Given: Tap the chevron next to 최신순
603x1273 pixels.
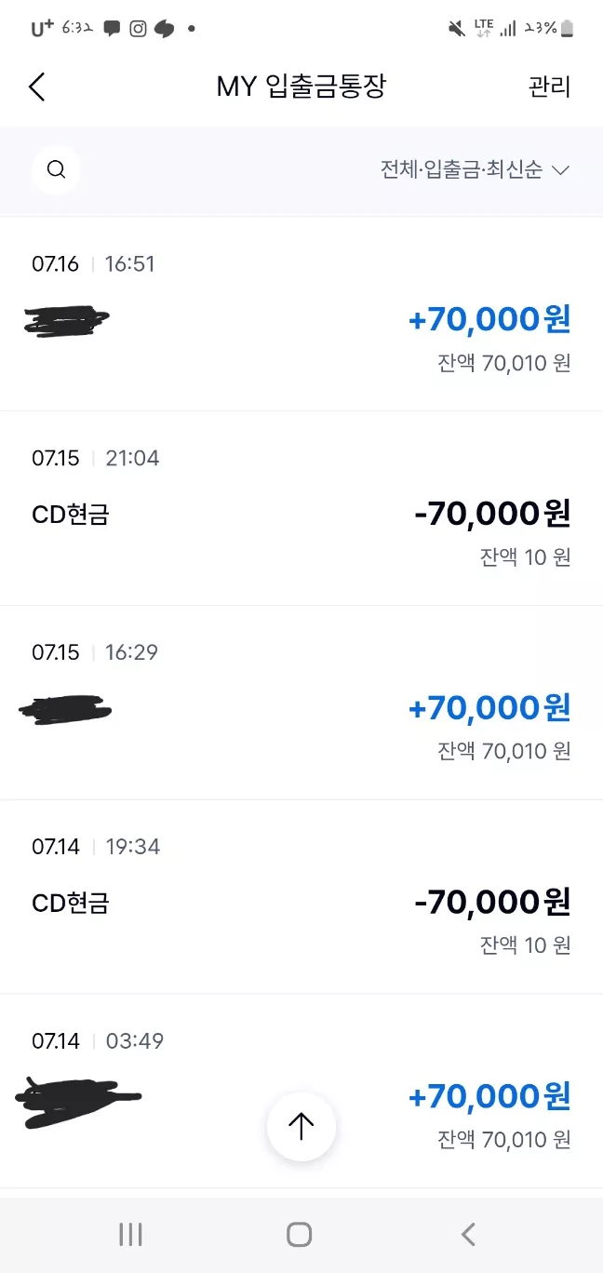Looking at the screenshot, I should point(560,170).
